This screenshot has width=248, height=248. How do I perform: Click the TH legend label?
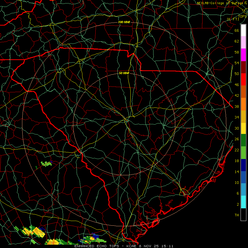point(237,215)
